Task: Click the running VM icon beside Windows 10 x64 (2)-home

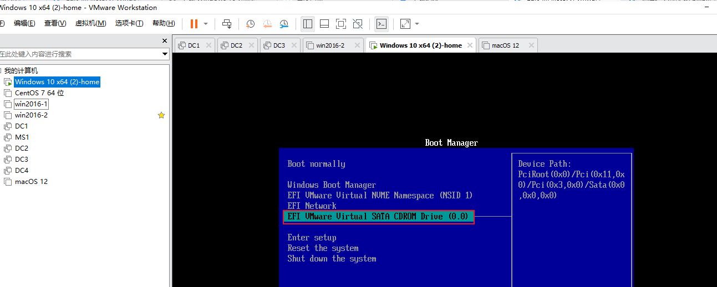Action: pyautogui.click(x=8, y=82)
